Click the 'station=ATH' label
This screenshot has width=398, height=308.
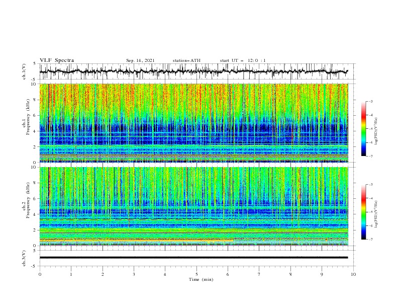click(x=186, y=60)
